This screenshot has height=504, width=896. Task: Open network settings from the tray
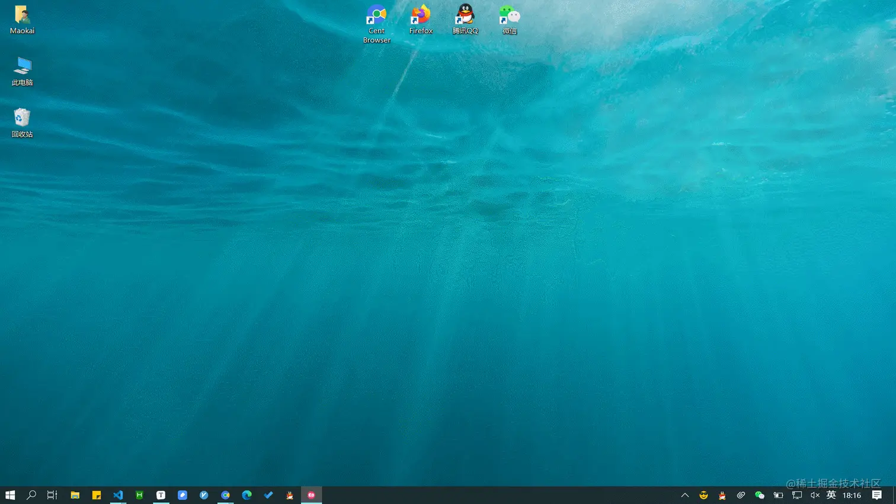tap(797, 495)
